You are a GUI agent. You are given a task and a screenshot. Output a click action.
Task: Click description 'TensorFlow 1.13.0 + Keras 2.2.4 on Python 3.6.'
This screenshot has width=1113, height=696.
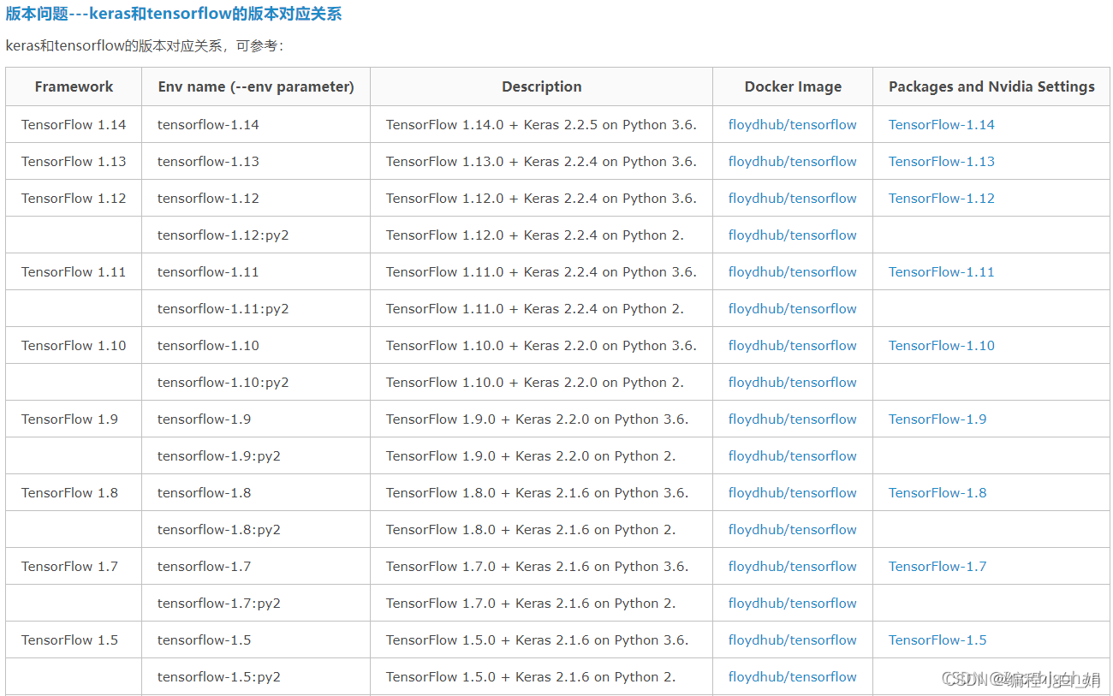(541, 162)
